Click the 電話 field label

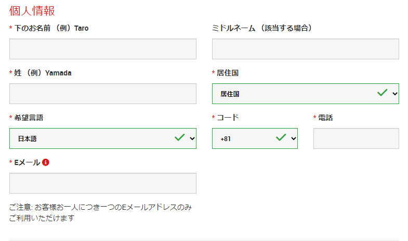(x=325, y=118)
